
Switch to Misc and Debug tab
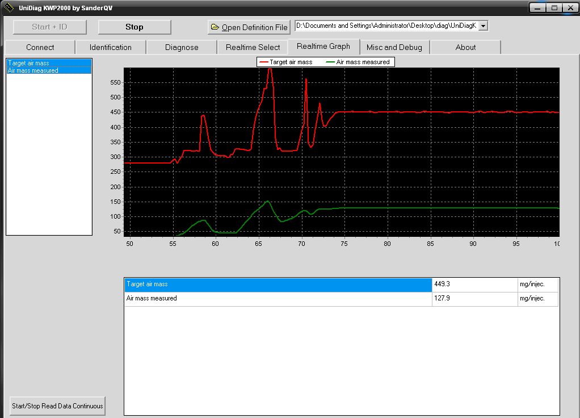[x=394, y=47]
